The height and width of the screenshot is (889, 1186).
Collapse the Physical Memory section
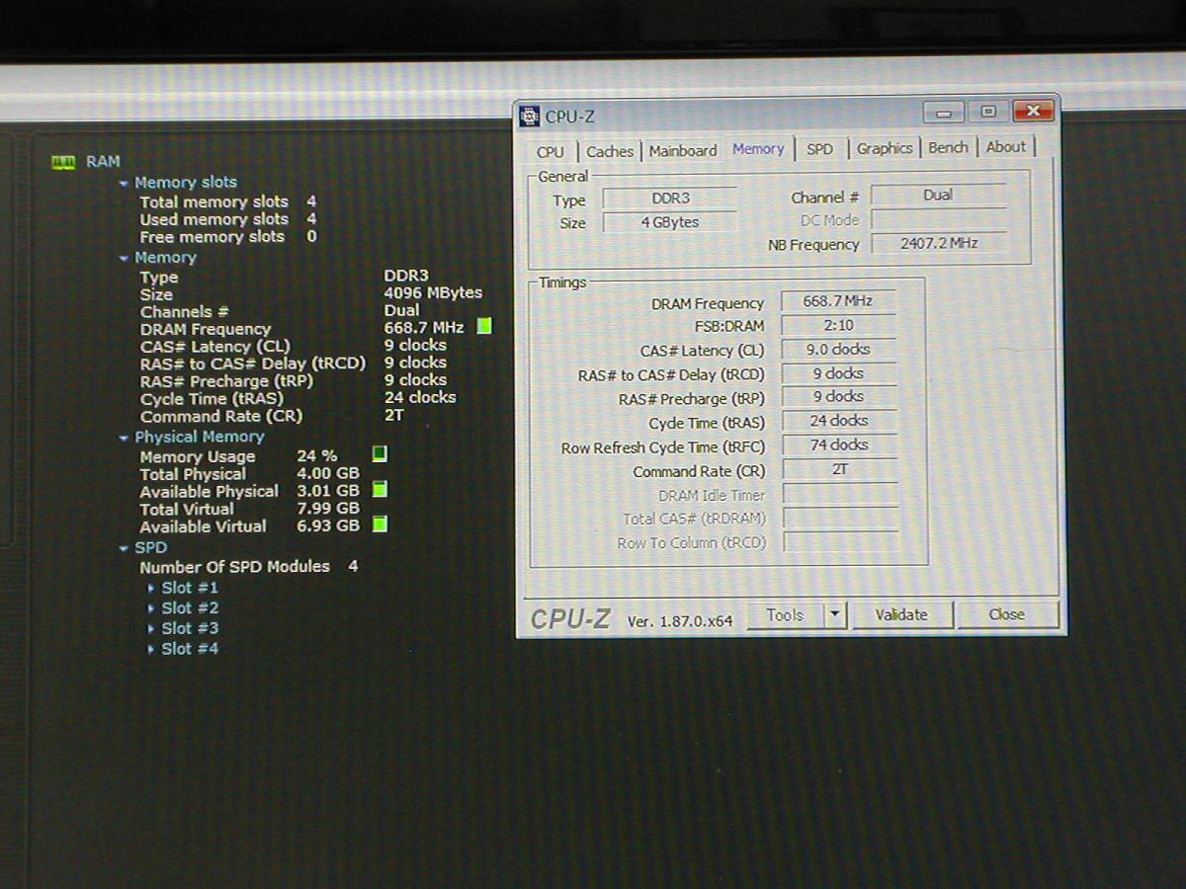(x=124, y=438)
